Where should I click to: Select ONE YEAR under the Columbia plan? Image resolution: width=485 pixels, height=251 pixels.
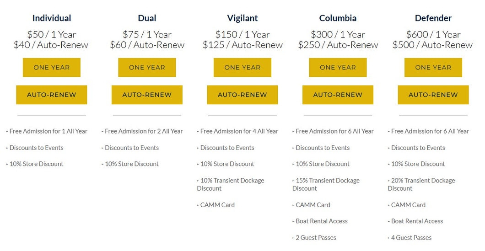tap(338, 67)
